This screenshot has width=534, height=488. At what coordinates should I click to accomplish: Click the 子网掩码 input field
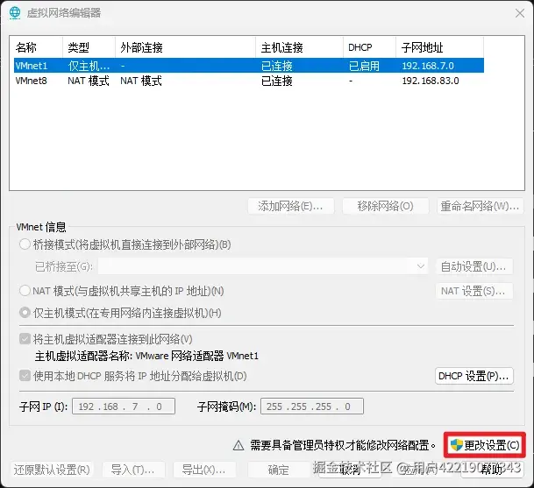[x=312, y=407]
